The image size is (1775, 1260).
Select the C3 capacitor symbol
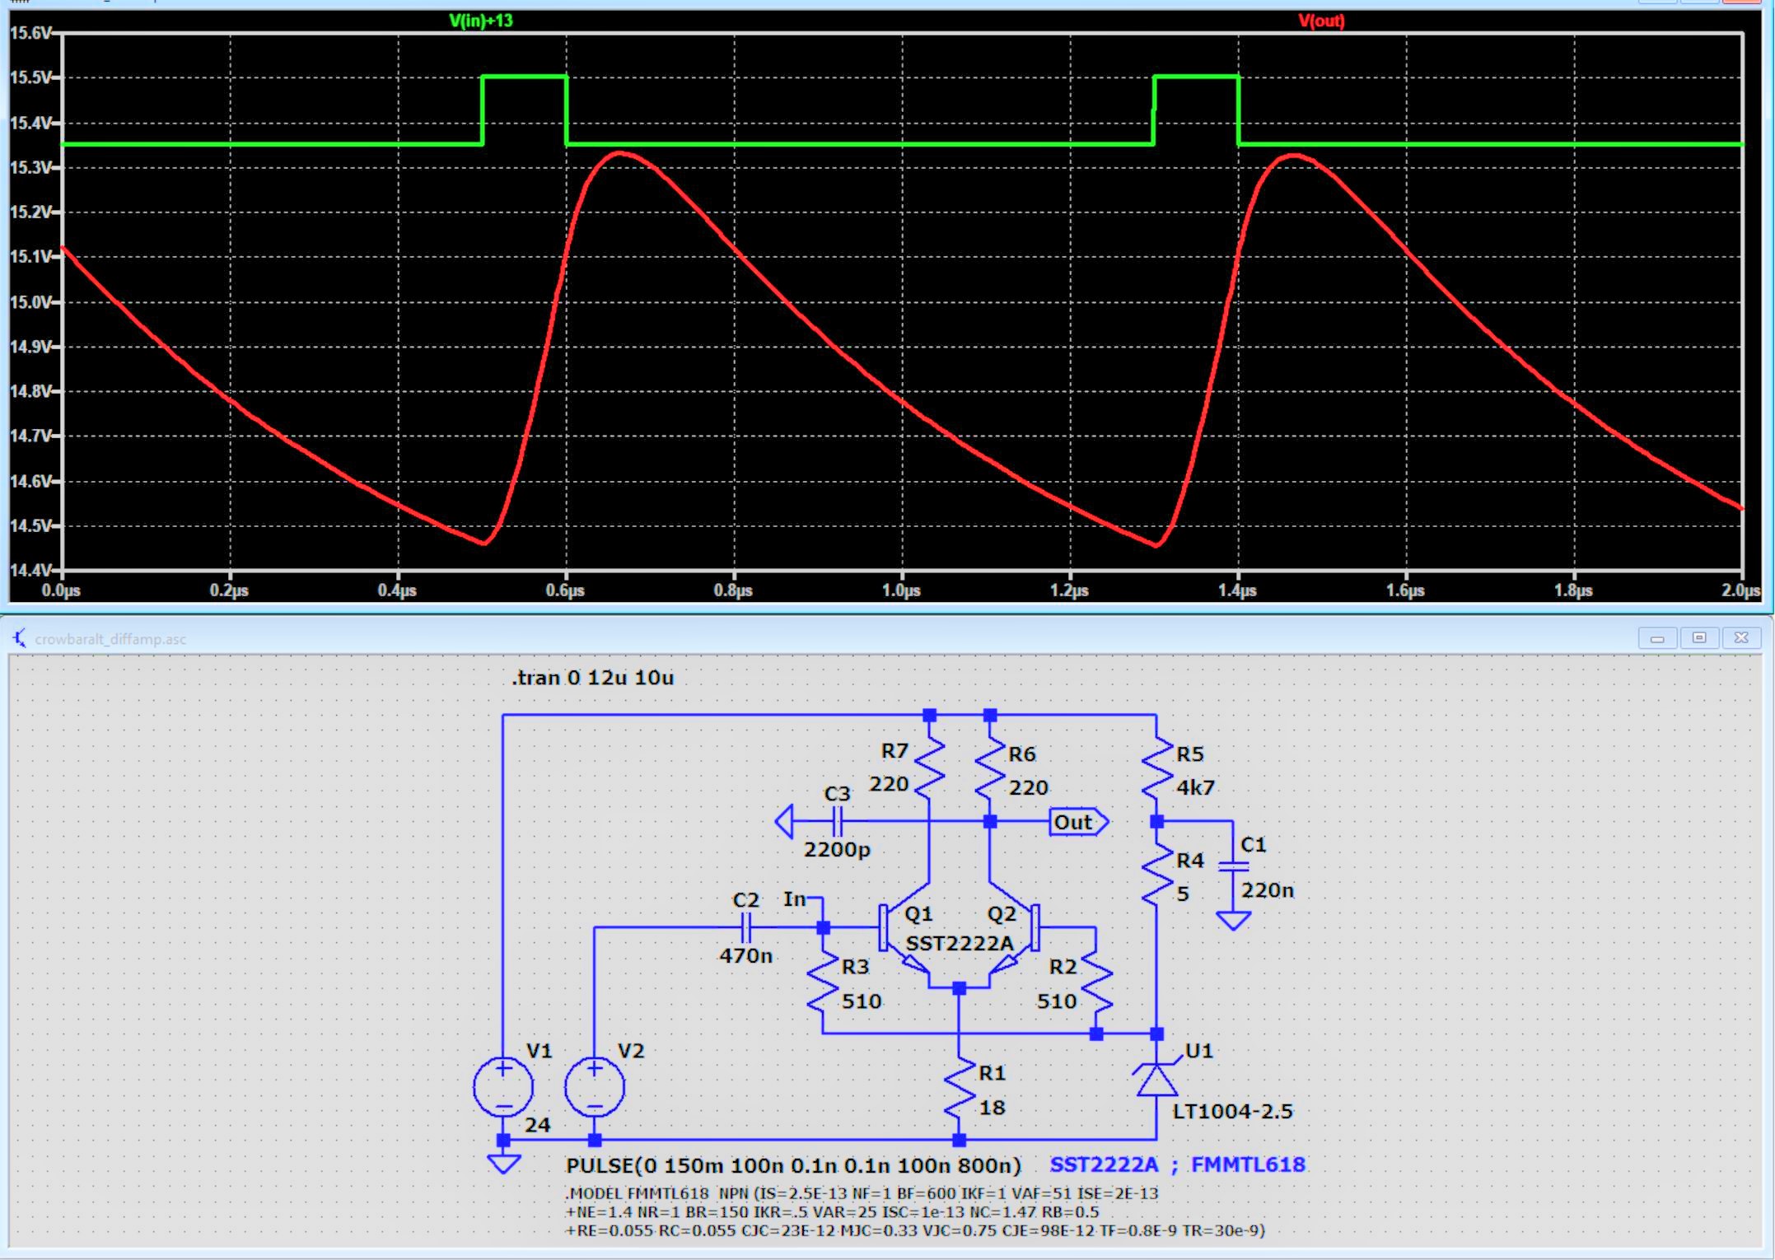point(837,821)
